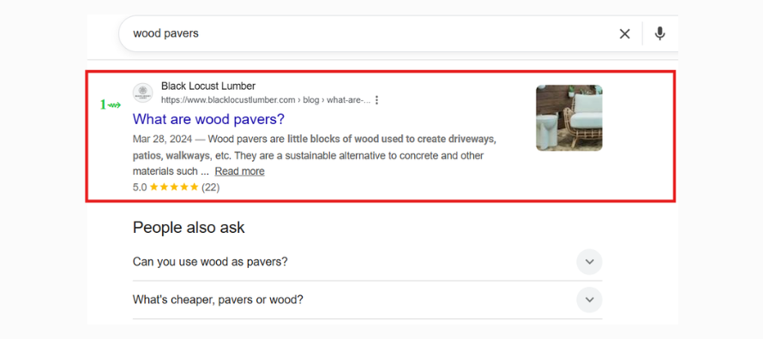Follow the 'Read more' link
This screenshot has width=763, height=339.
coord(239,171)
